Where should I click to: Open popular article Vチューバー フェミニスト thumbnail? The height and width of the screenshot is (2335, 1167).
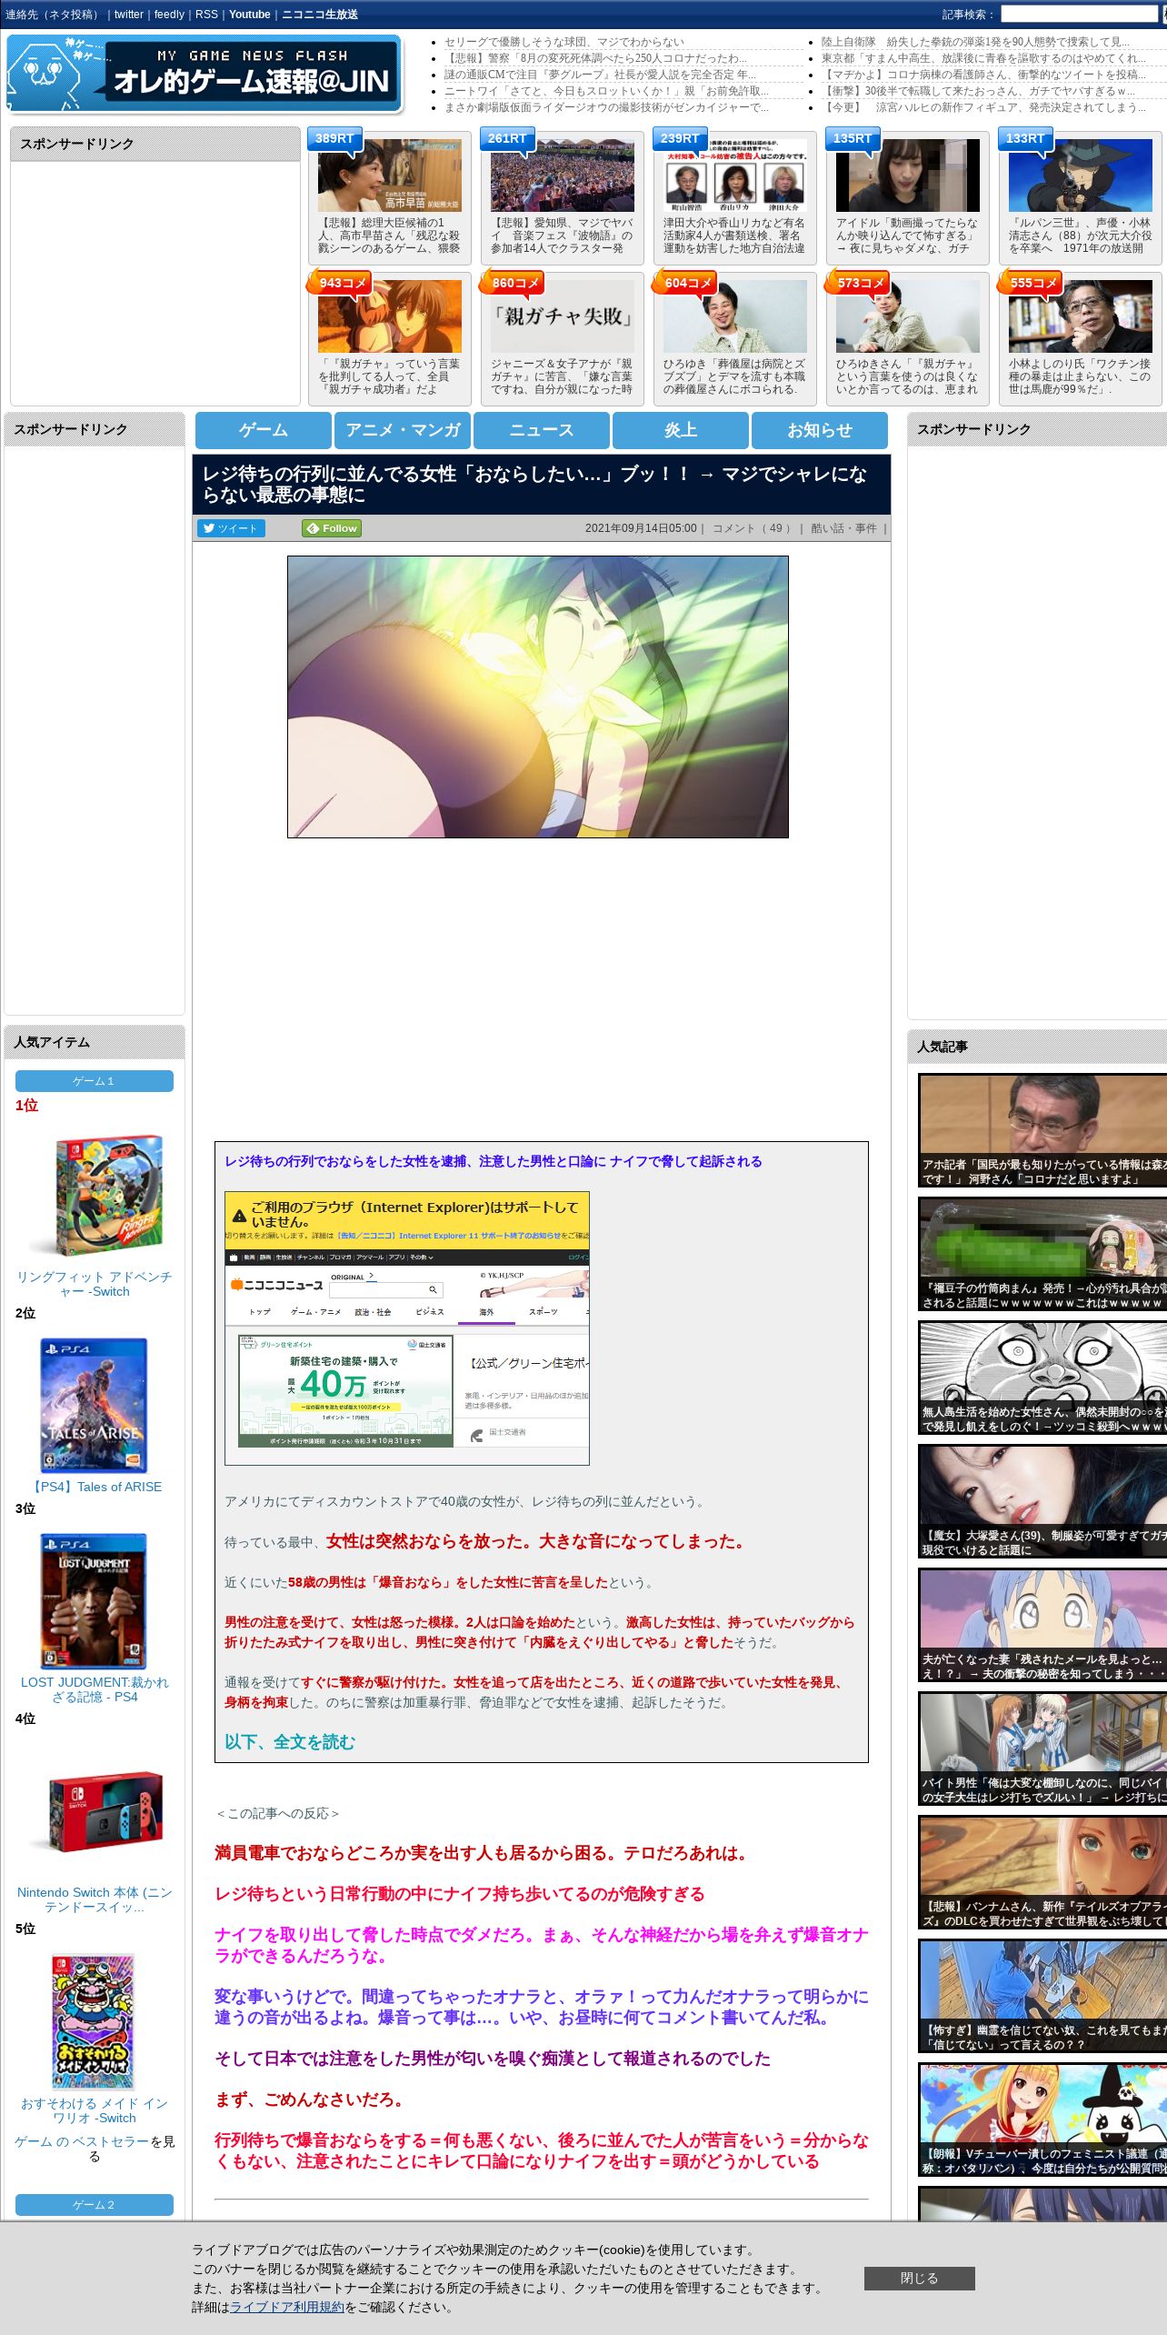pos(1042,2120)
